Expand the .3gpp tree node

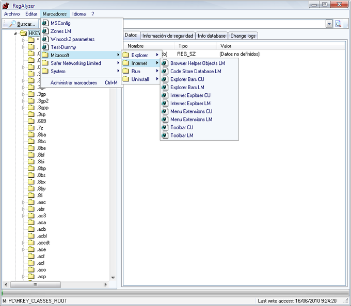[x=23, y=108]
